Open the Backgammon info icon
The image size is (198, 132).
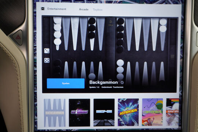(x=122, y=82)
